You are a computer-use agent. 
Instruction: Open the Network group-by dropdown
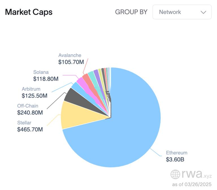point(182,12)
